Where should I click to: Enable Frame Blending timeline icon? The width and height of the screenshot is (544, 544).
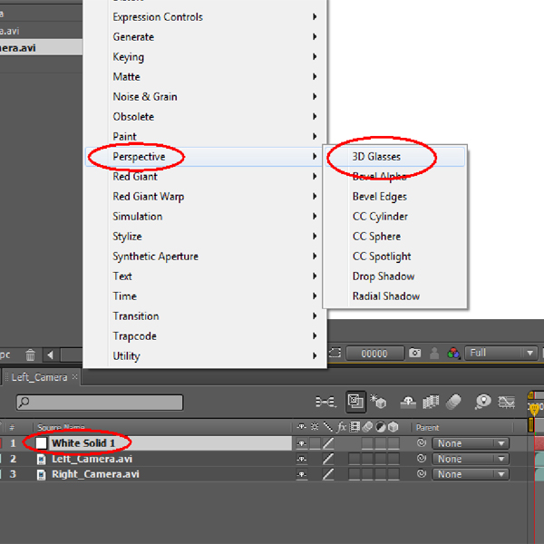pyautogui.click(x=432, y=402)
